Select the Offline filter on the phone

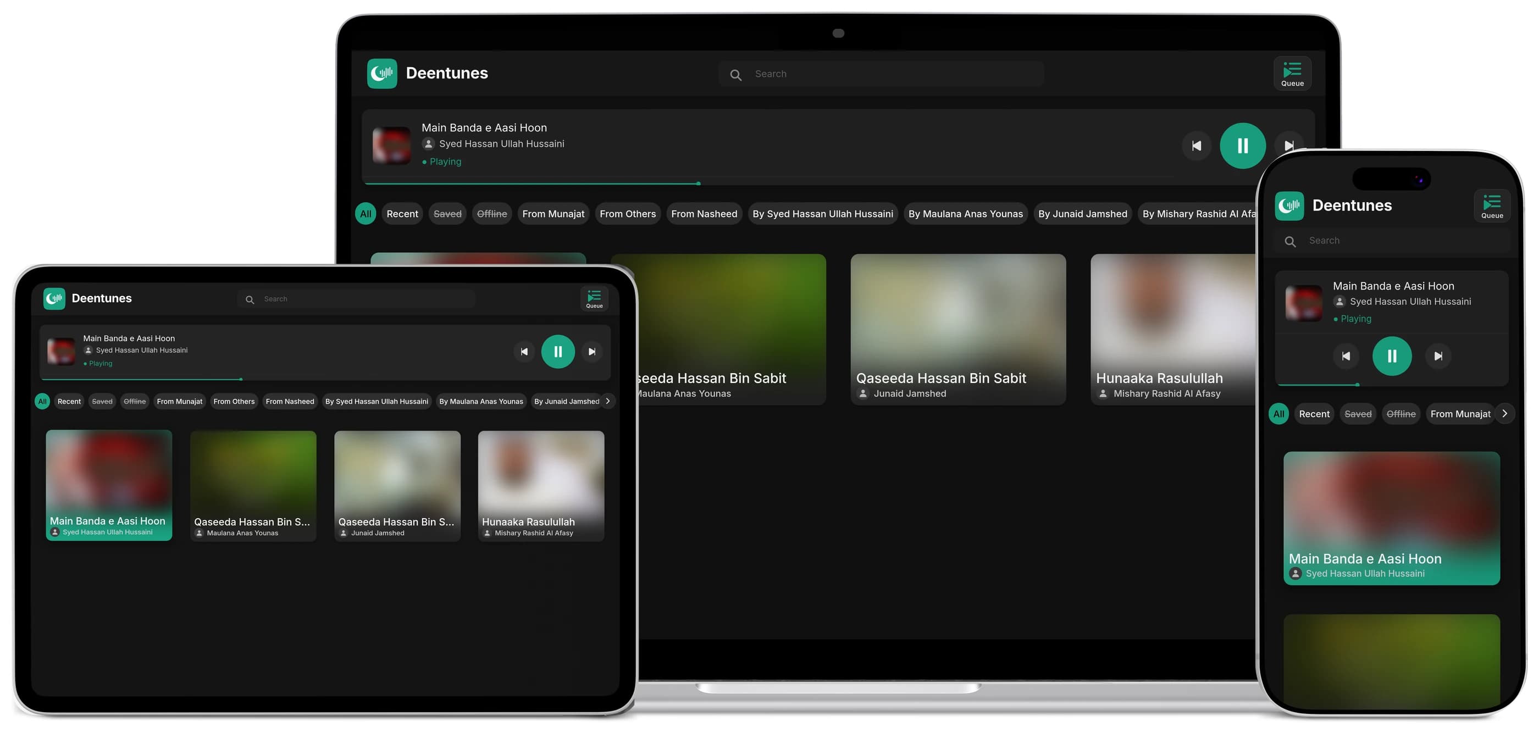point(1400,413)
